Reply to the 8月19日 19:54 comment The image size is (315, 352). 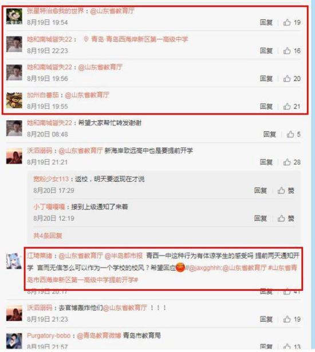click(266, 22)
